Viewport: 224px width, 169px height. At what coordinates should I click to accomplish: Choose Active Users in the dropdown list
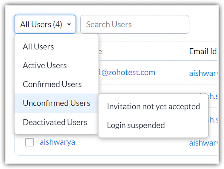45,65
